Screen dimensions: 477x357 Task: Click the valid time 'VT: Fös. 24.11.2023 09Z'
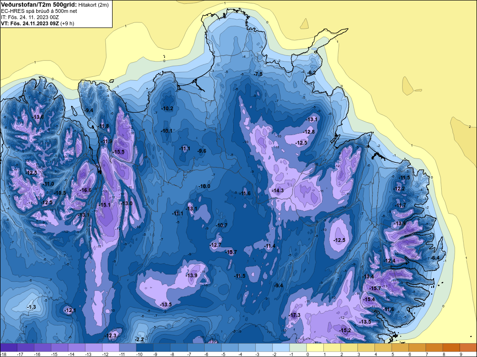point(30,23)
